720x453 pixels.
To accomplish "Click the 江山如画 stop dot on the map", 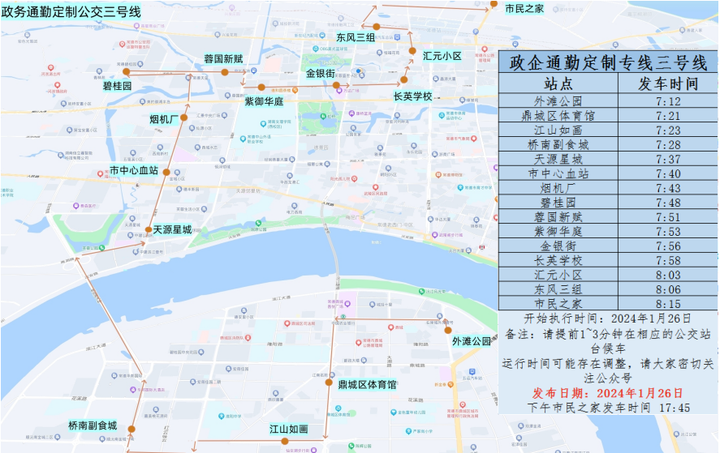I will (x=284, y=441).
